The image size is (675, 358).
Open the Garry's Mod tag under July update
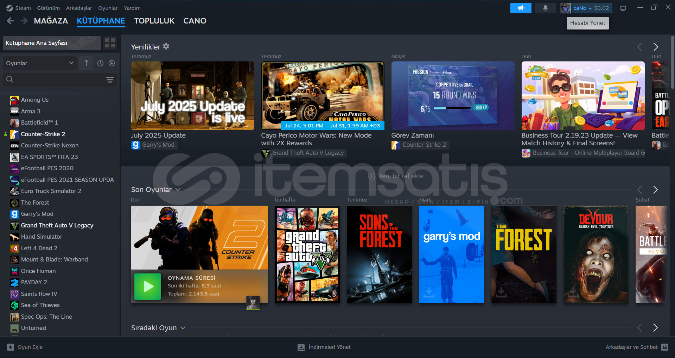(x=154, y=145)
